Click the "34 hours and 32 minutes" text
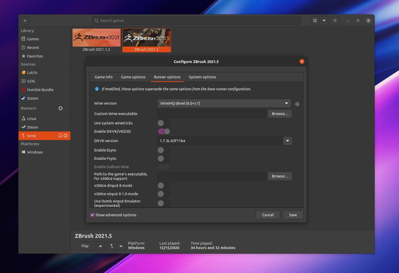 point(213,248)
